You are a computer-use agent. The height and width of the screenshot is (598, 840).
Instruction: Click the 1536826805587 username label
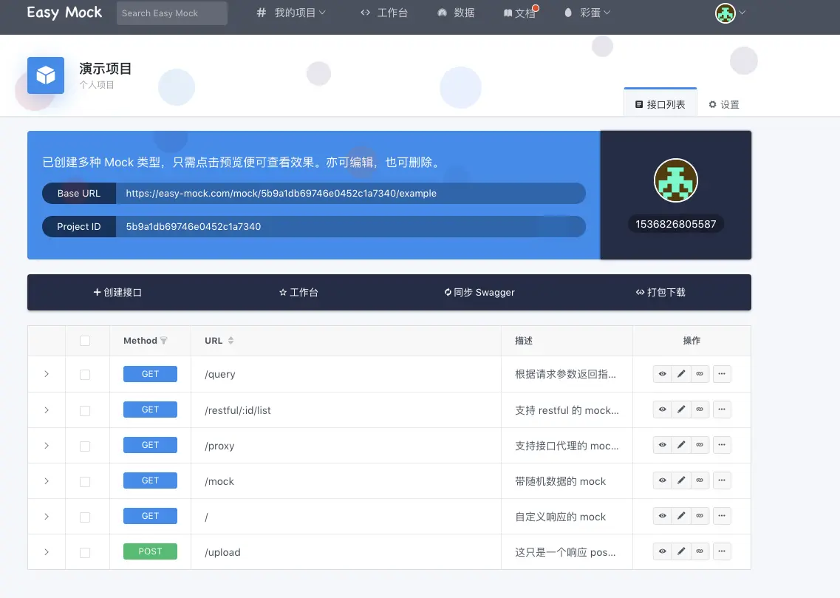[x=675, y=224]
